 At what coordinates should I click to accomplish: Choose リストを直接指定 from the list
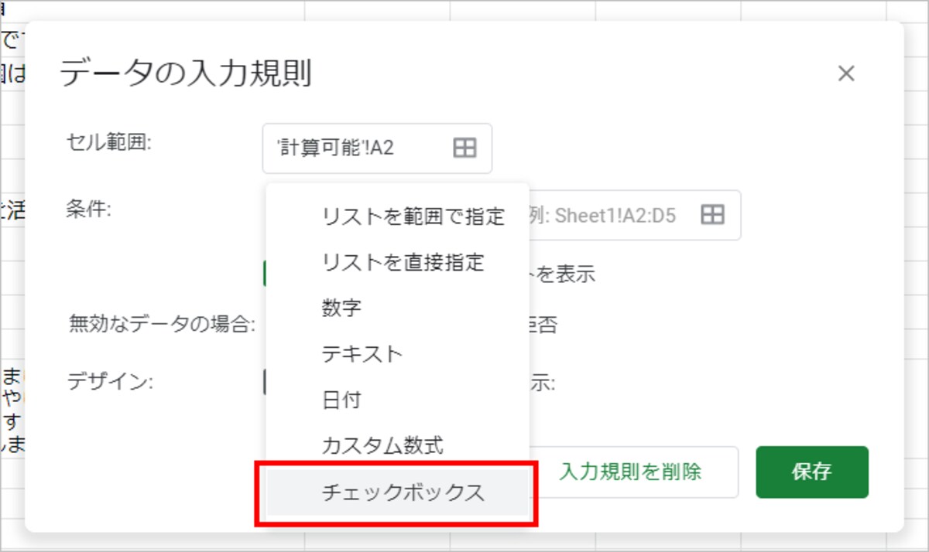397,262
